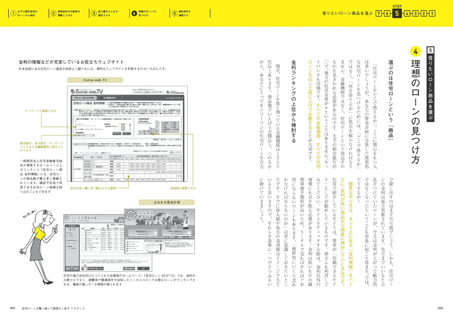Open the 都道府県 prefecture list box
Viewport: 453px width, 320px height.
tap(125, 127)
